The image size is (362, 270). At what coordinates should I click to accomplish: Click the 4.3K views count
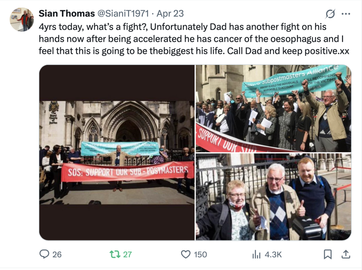click(x=274, y=255)
